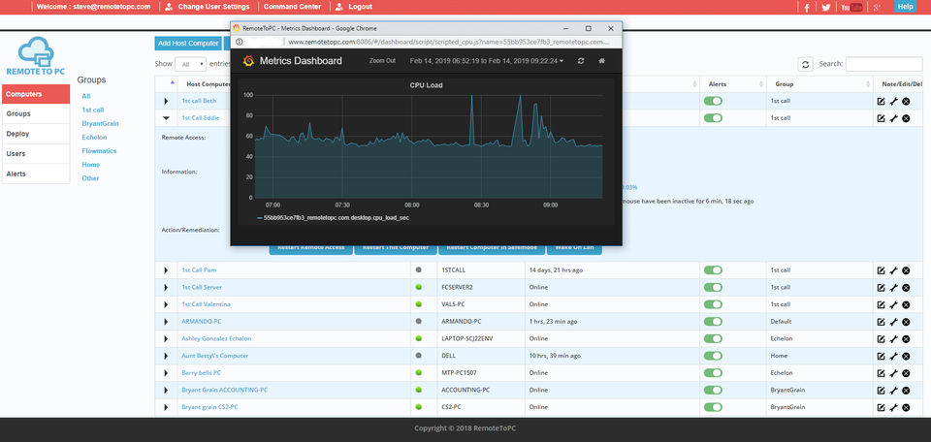Expand the 1st Call Valentina row
The image size is (931, 442).
tap(166, 304)
